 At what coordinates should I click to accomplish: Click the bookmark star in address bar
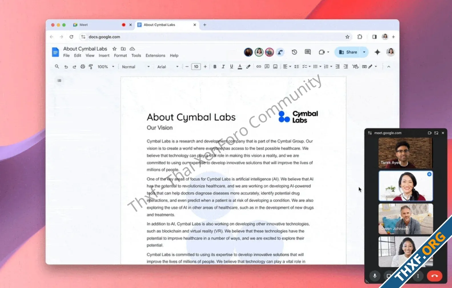347,37
